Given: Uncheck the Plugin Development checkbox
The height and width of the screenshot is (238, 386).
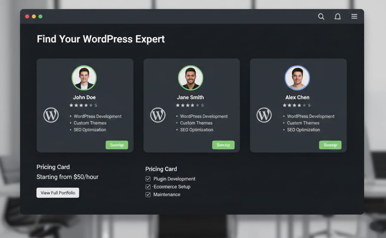Looking at the screenshot, I should click(148, 179).
